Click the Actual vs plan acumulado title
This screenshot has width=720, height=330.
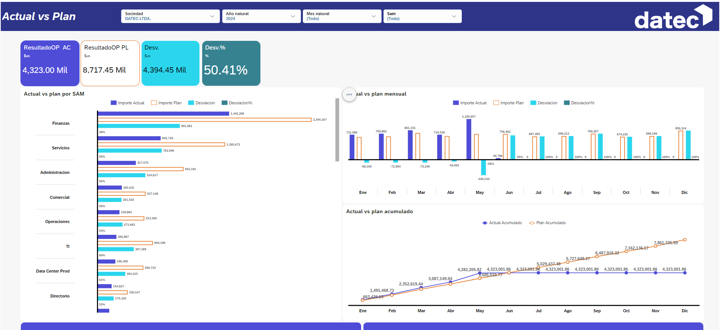[380, 211]
